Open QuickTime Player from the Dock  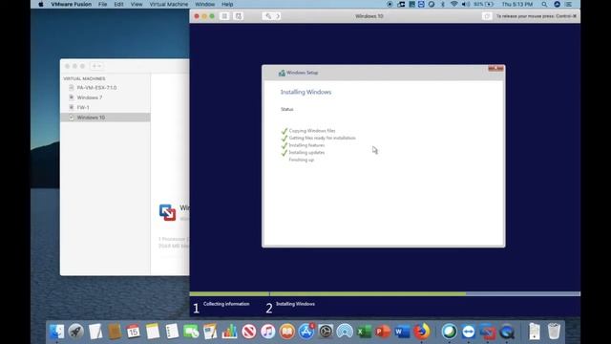507,332
